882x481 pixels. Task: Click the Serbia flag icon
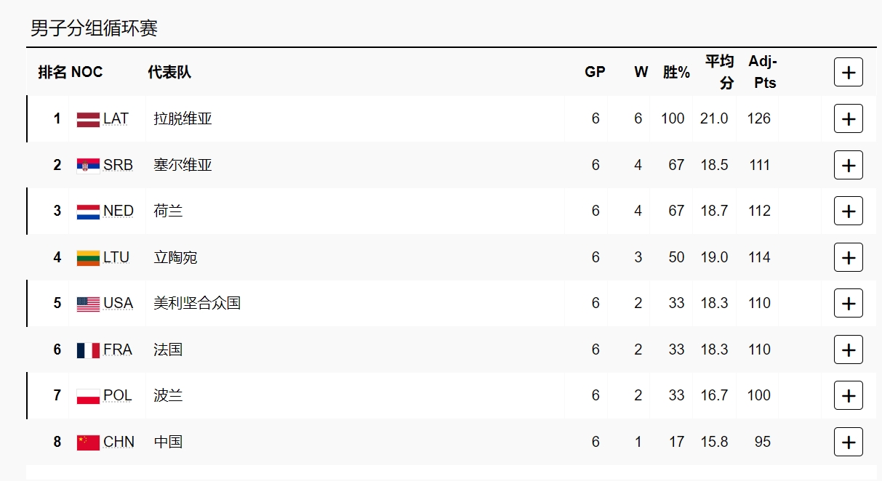[x=88, y=166]
